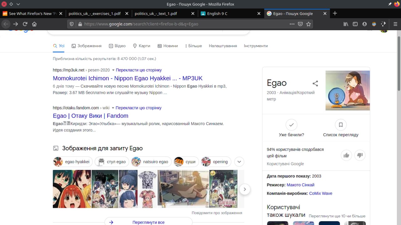Switch to 'politics_uk_-_exercises_1.pdf' tab
This screenshot has width=401, height=225.
click(94, 13)
